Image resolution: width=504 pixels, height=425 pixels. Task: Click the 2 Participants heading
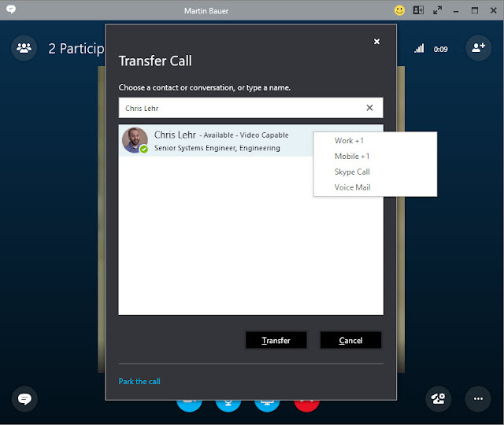(76, 49)
